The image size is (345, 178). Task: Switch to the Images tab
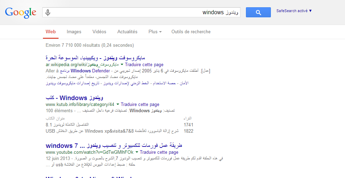tap(74, 32)
